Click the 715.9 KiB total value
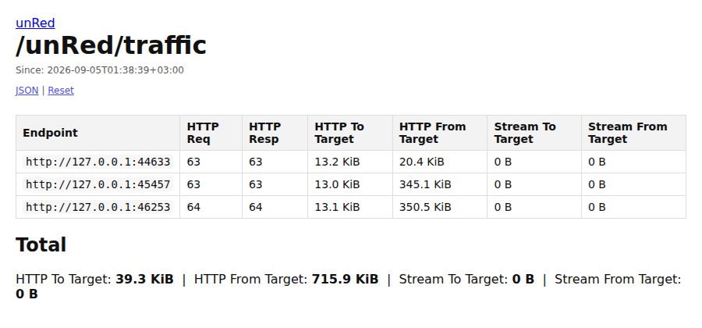The image size is (702, 328). pyautogui.click(x=346, y=279)
